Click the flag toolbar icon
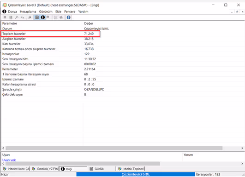 48,17
